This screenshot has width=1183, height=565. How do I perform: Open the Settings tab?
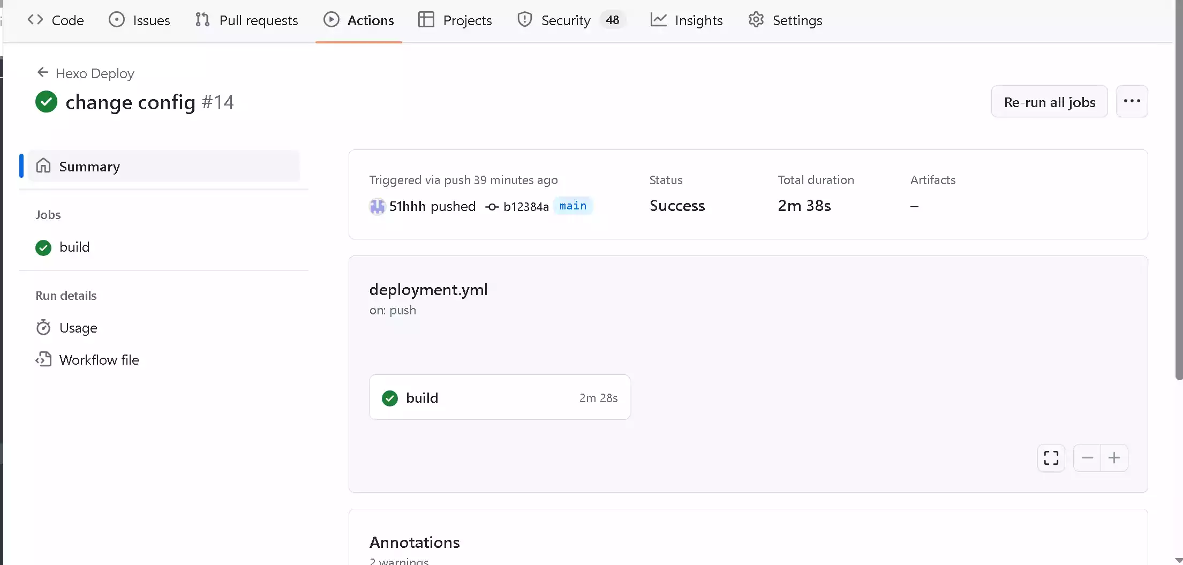point(785,20)
